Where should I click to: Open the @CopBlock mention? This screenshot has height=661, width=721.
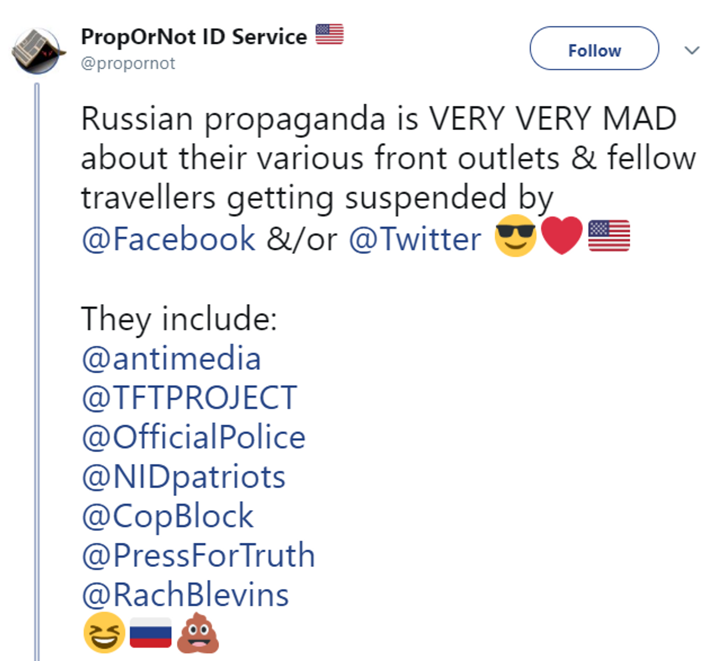tap(168, 516)
